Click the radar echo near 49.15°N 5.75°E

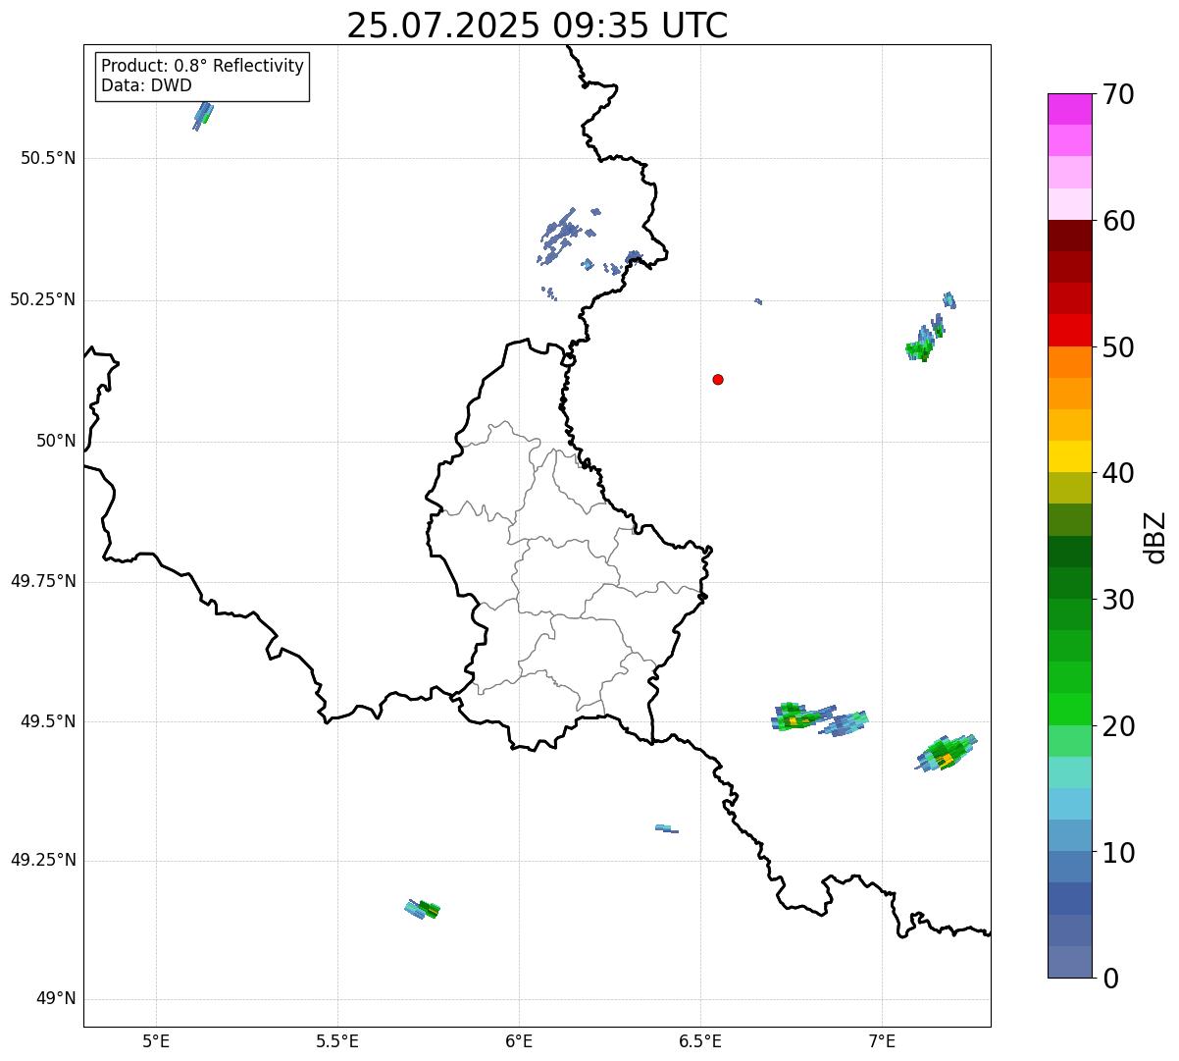(x=423, y=909)
